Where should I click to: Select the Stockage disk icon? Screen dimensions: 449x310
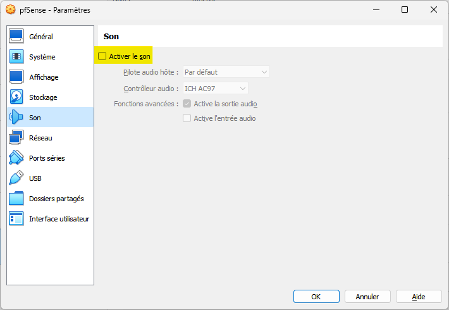[16, 97]
